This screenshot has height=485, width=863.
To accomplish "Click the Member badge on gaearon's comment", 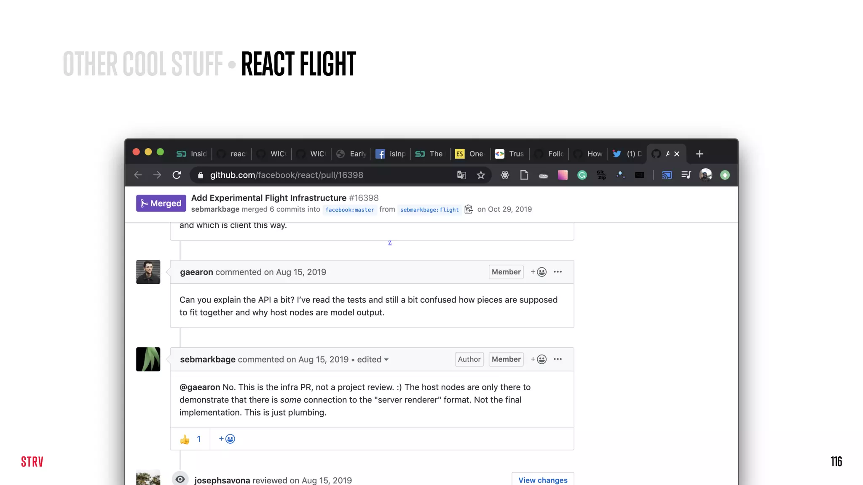I will (x=506, y=272).
